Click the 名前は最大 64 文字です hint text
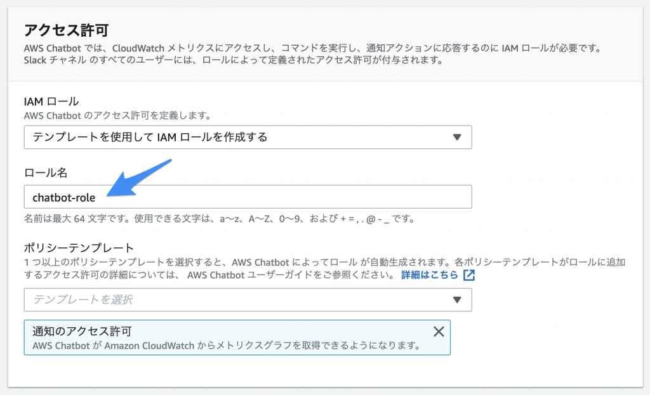The width and height of the screenshot is (650, 395). pos(219,219)
